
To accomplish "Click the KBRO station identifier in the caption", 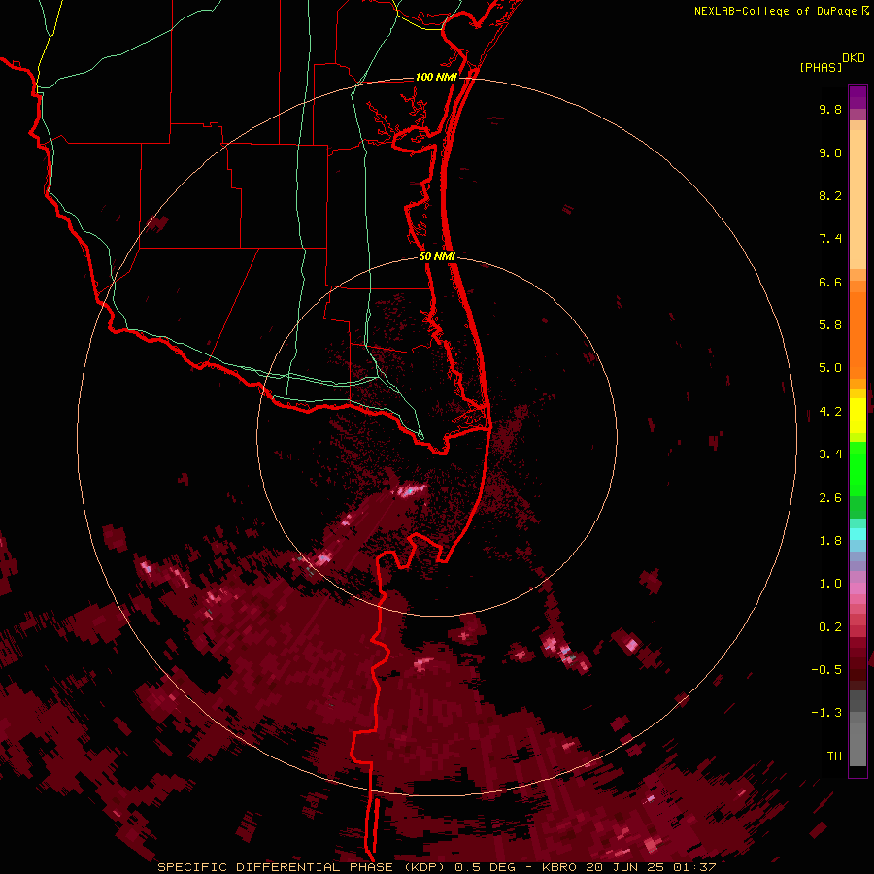I will click(560, 867).
